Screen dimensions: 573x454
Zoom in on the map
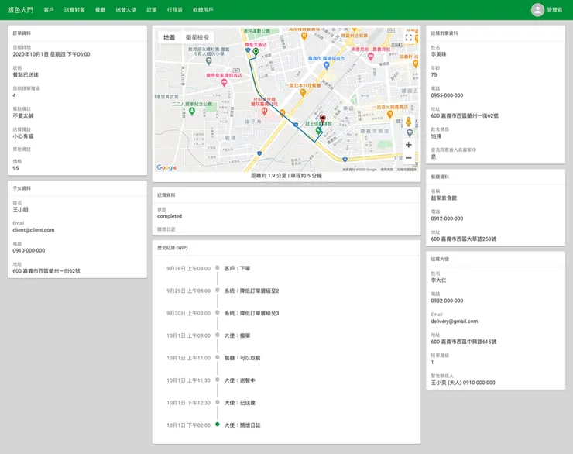pyautogui.click(x=409, y=144)
